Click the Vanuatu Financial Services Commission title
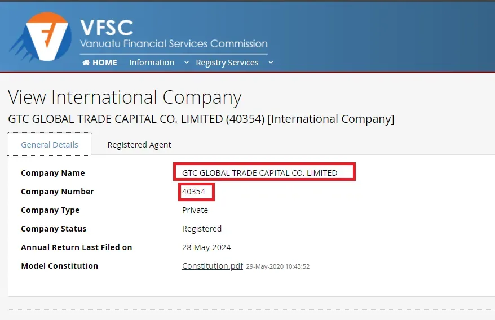This screenshot has height=320, width=495. tap(174, 43)
